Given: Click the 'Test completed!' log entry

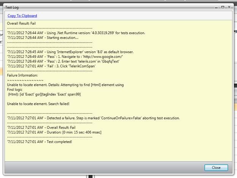Looking at the screenshot, I should pos(39,141).
